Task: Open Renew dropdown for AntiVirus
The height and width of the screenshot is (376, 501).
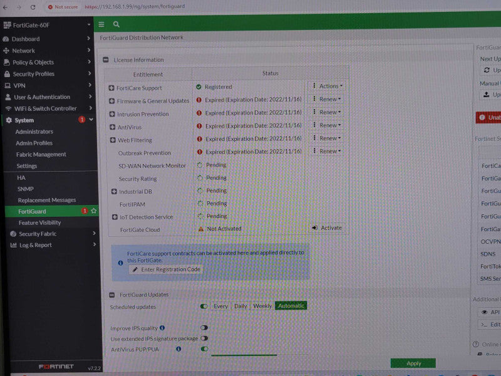Action: click(x=326, y=125)
